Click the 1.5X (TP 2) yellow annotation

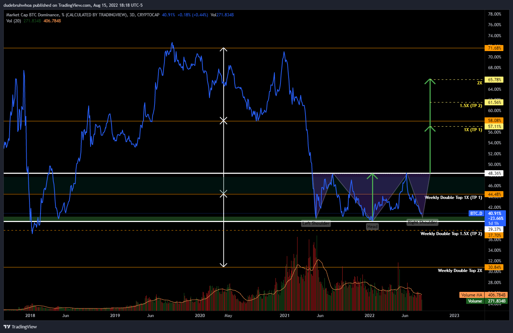[471, 106]
